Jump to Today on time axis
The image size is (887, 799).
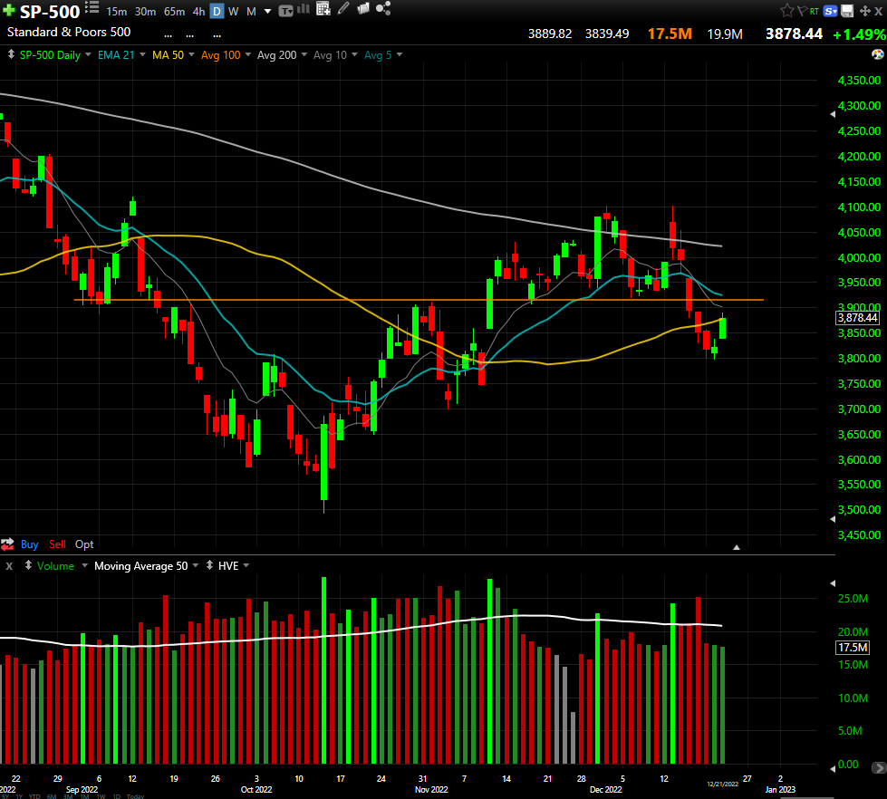pos(135,796)
